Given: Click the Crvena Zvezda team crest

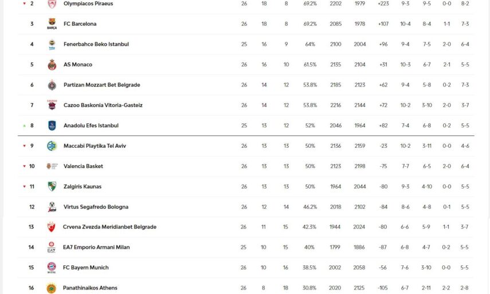Looking at the screenshot, I should (x=51, y=227).
